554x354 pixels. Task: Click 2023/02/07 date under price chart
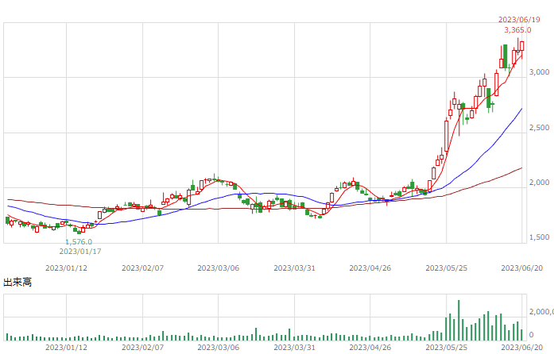pyautogui.click(x=143, y=268)
